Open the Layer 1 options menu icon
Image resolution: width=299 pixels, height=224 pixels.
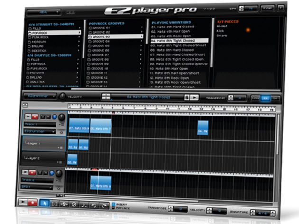60,148
